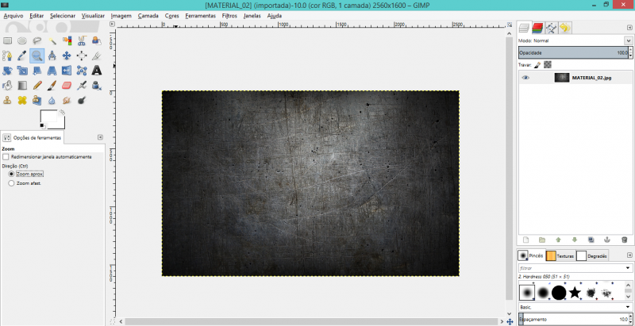
Task: Switch to the Degradês tab
Action: (593, 255)
